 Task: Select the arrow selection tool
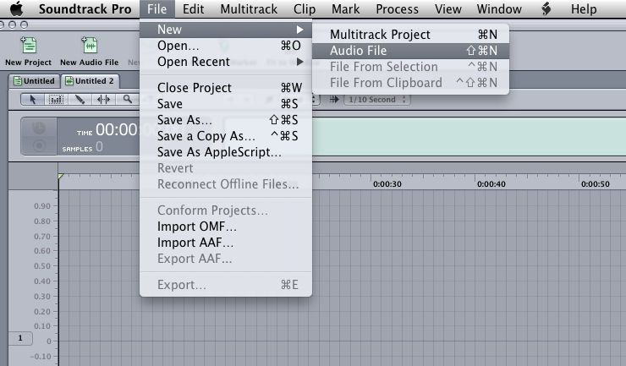[x=33, y=99]
